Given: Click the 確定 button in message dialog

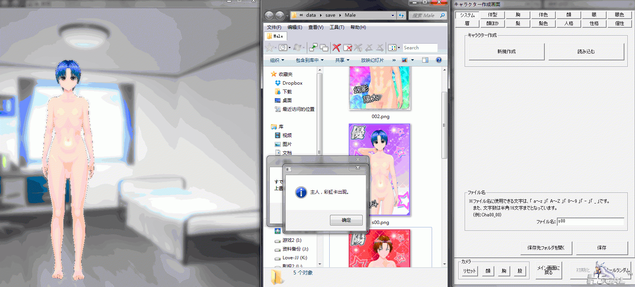Looking at the screenshot, I should pyautogui.click(x=346, y=220).
